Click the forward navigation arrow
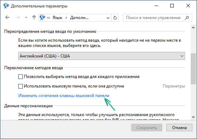Image resolution: width=197 pixels, height=139 pixels. (x=18, y=17)
